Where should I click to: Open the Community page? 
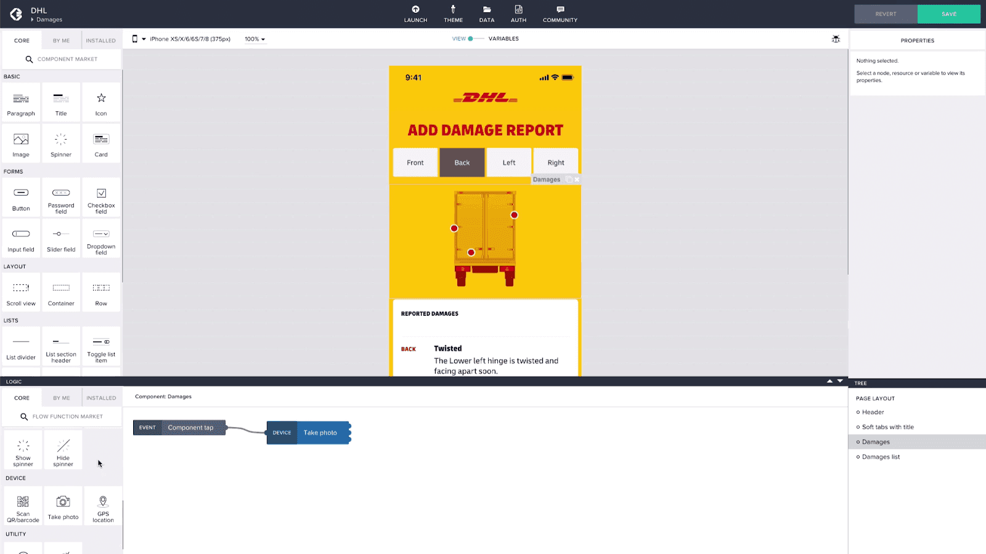pyautogui.click(x=560, y=14)
